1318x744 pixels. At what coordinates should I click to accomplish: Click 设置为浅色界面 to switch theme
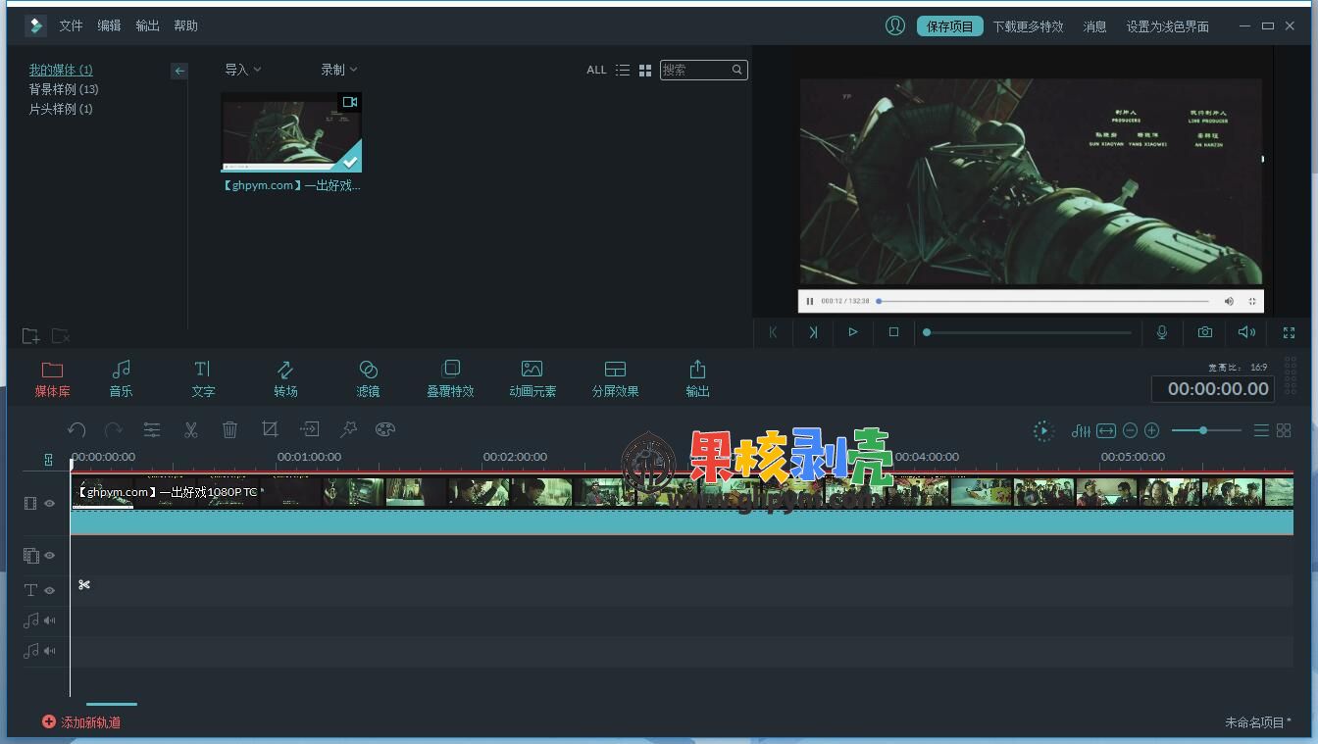(1167, 26)
